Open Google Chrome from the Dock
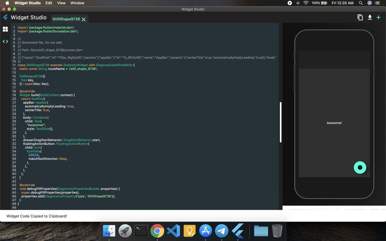Image resolution: width=386 pixels, height=241 pixels. pos(157,231)
